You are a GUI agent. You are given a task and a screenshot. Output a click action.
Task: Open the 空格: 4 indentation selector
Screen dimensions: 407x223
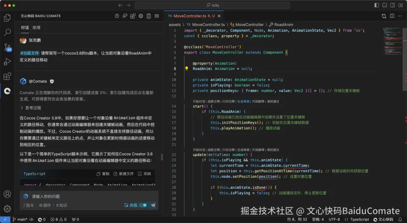(x=318, y=219)
